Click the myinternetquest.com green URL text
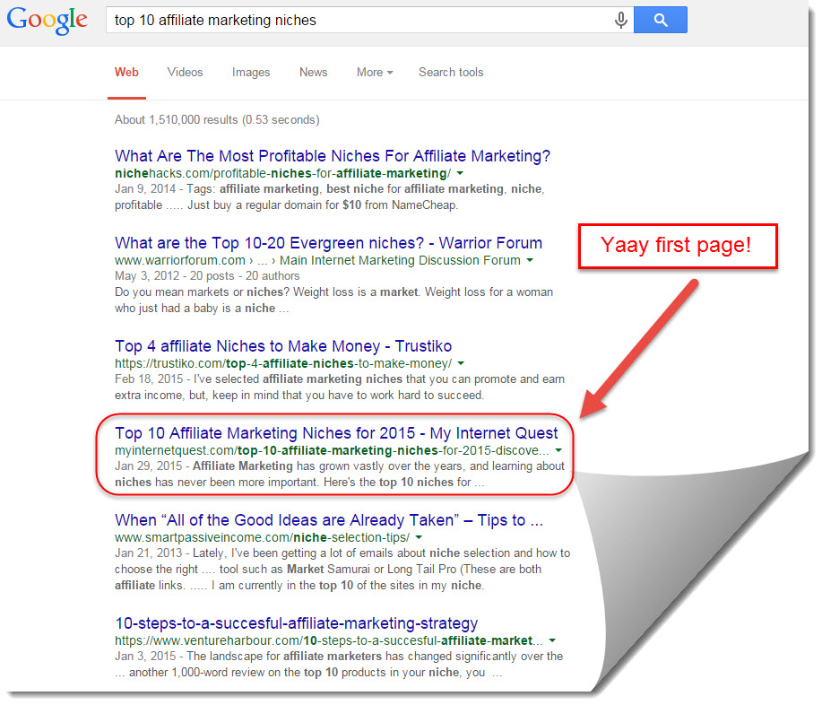822x705 pixels. [332, 450]
